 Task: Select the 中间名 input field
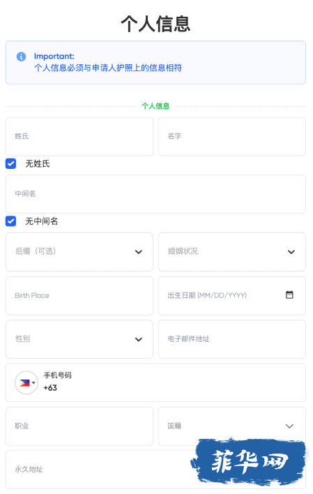click(155, 194)
